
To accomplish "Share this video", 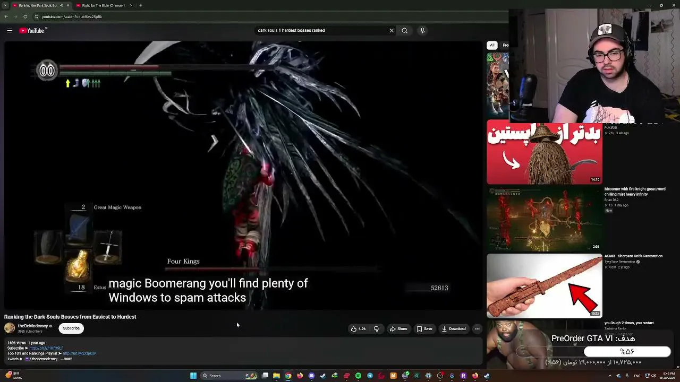I will pos(398,329).
